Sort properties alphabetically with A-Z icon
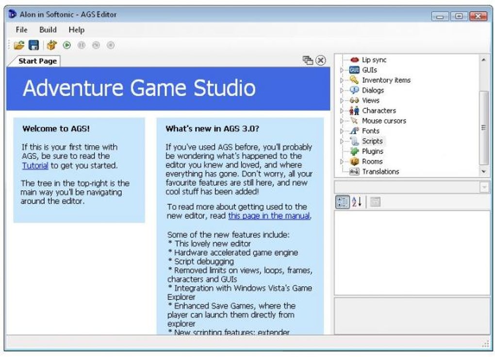The width and height of the screenshot is (495, 357). [x=357, y=202]
